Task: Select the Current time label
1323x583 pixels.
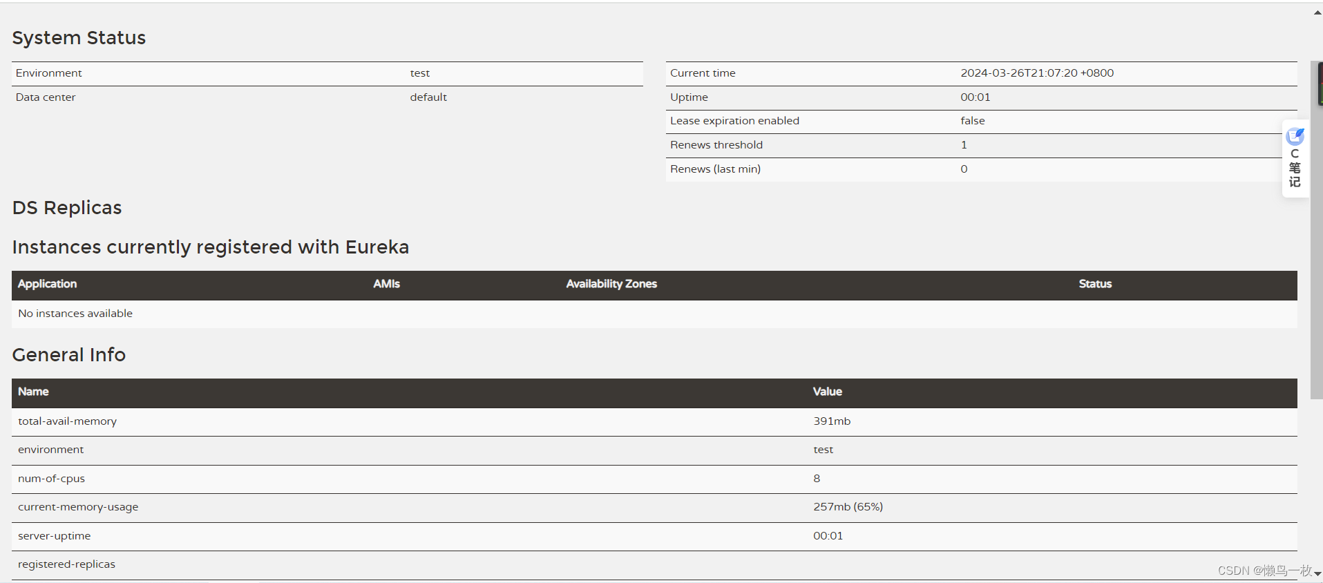Action: (x=703, y=73)
